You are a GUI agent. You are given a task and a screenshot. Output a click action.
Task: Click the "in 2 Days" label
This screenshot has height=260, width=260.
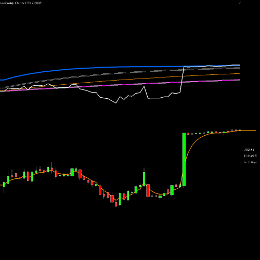click(x=250, y=162)
